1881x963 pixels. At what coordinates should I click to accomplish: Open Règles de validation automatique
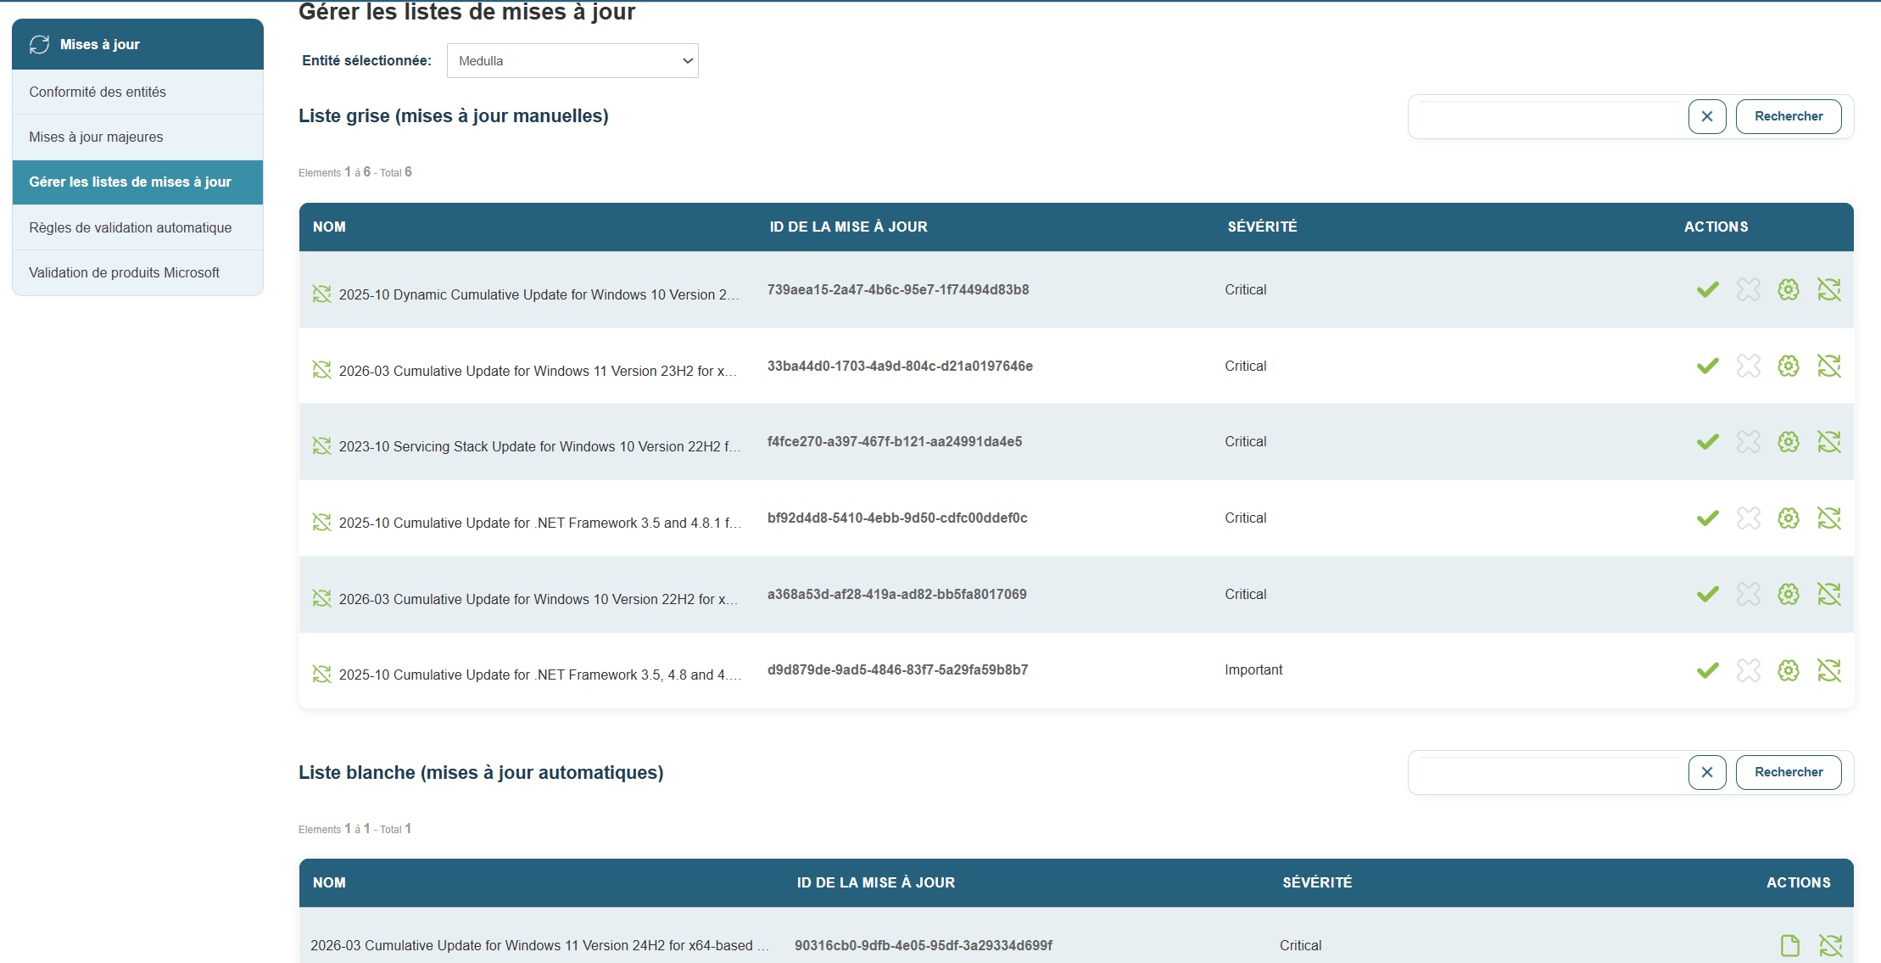(x=130, y=227)
